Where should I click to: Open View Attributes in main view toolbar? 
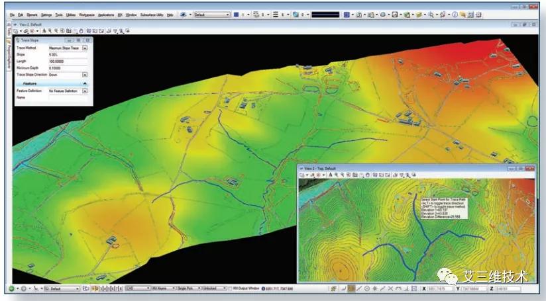point(16,30)
